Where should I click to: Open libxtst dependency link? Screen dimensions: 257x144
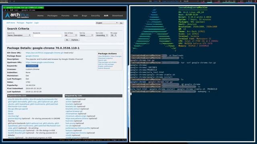click(11, 114)
